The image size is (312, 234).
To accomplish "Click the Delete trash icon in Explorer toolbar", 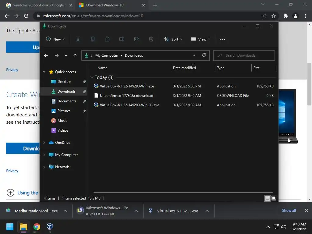I will coord(151,39).
